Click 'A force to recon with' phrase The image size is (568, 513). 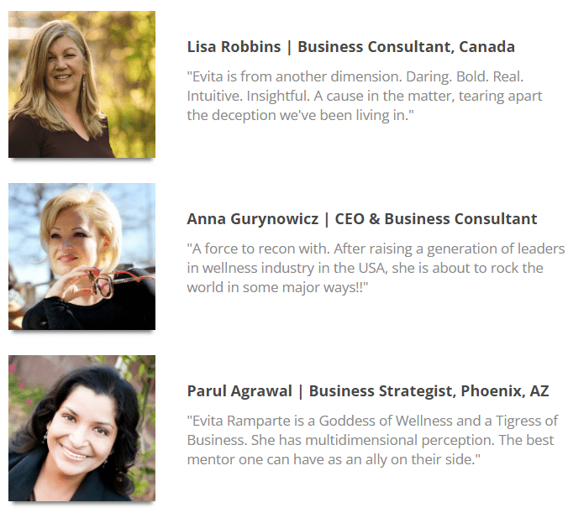pyautogui.click(x=260, y=249)
